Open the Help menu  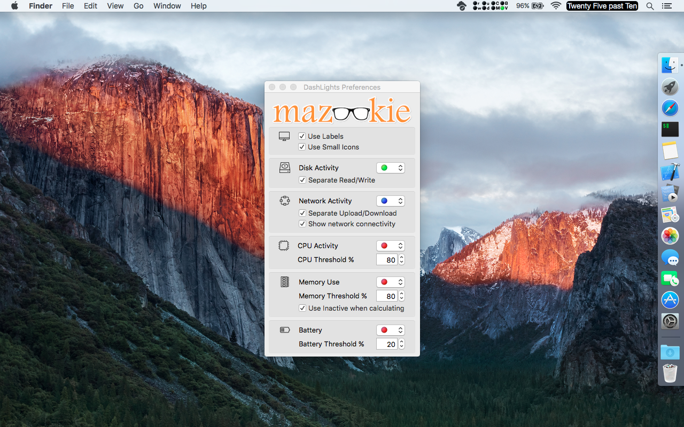click(x=199, y=6)
